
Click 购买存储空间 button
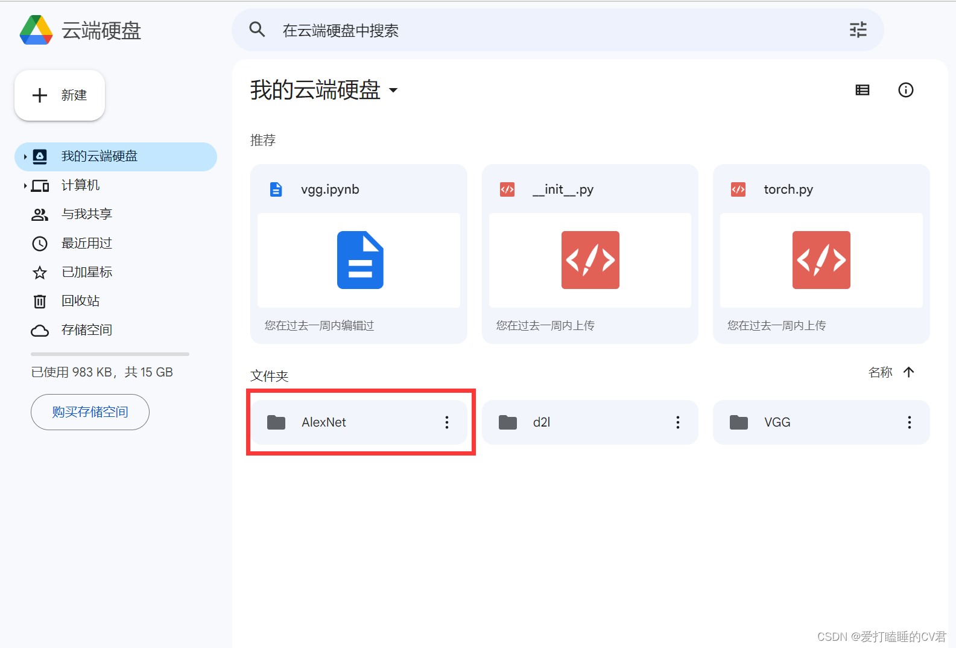click(90, 412)
